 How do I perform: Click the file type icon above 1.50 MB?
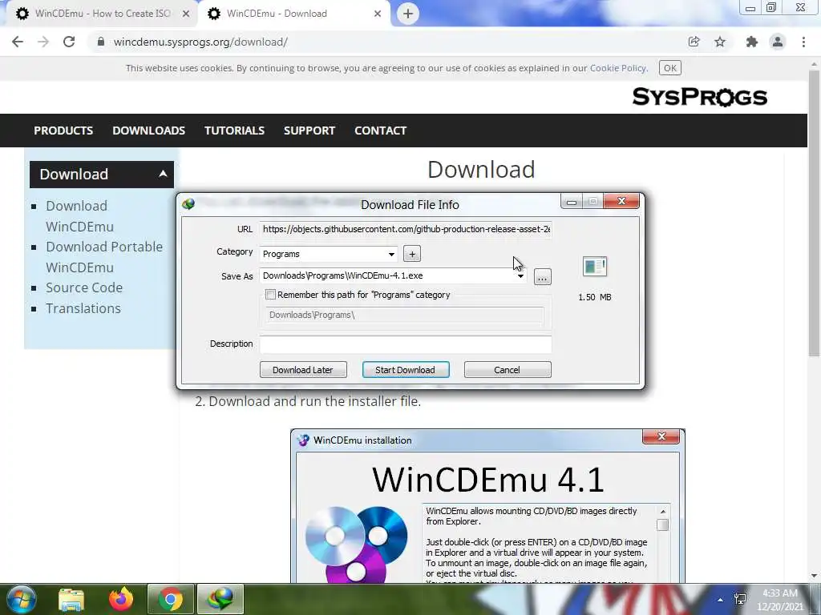595,266
